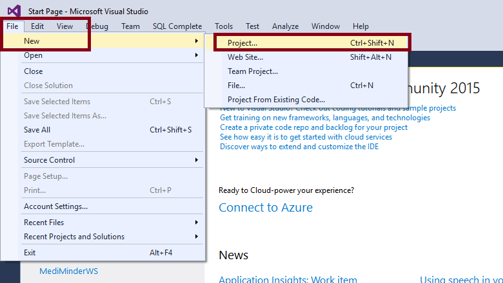503x283 pixels.
Task: Open the Tools menu
Action: click(x=224, y=26)
